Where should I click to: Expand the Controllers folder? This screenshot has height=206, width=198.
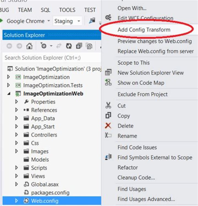16,135
